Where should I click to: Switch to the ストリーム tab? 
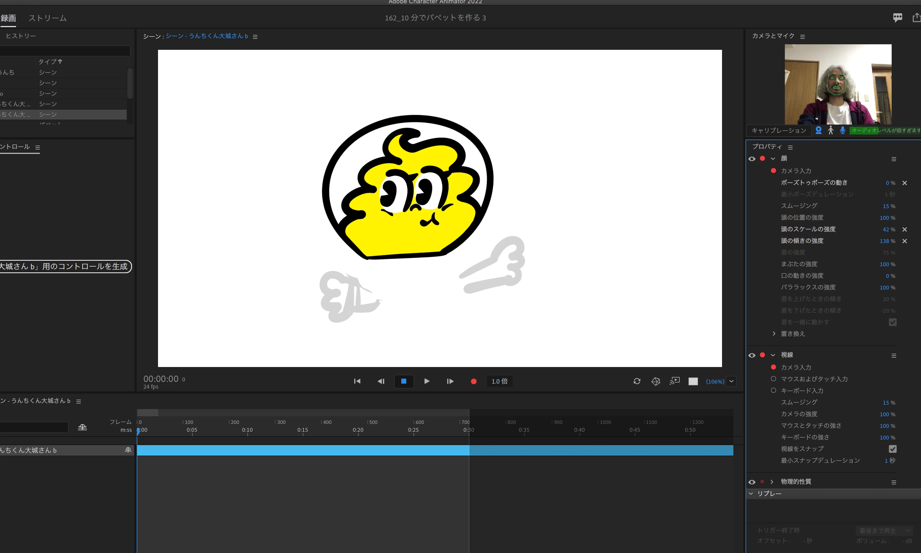[47, 18]
